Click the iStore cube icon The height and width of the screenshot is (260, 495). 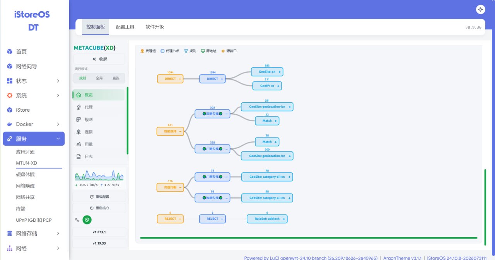(x=10, y=110)
